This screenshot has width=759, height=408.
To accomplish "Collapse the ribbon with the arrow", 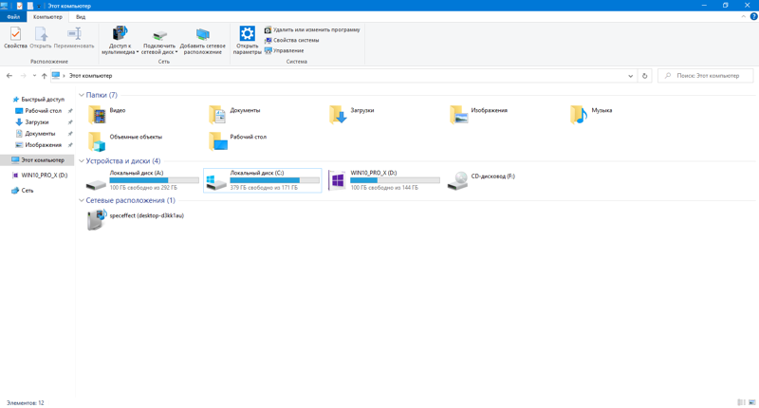I will pos(743,17).
